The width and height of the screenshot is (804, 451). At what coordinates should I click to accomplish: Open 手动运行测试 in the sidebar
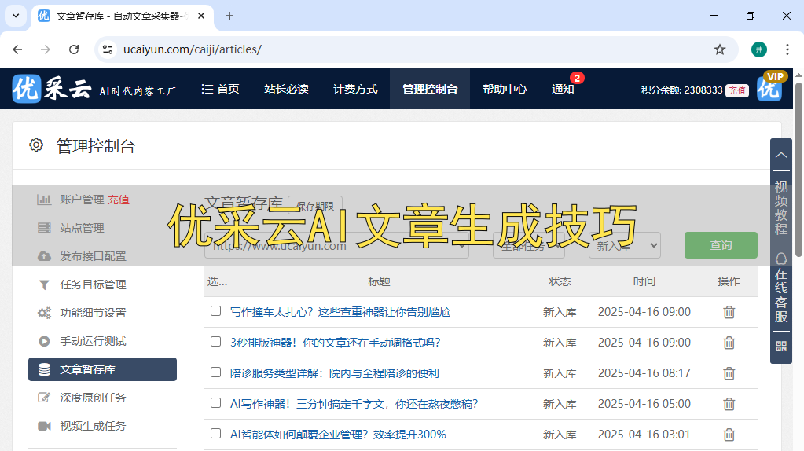93,341
